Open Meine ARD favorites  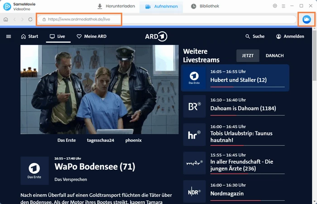point(91,36)
